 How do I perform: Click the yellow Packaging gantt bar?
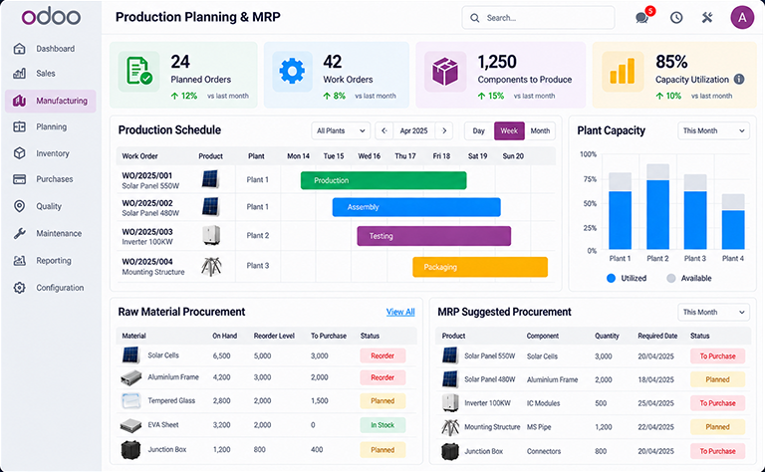pos(480,267)
